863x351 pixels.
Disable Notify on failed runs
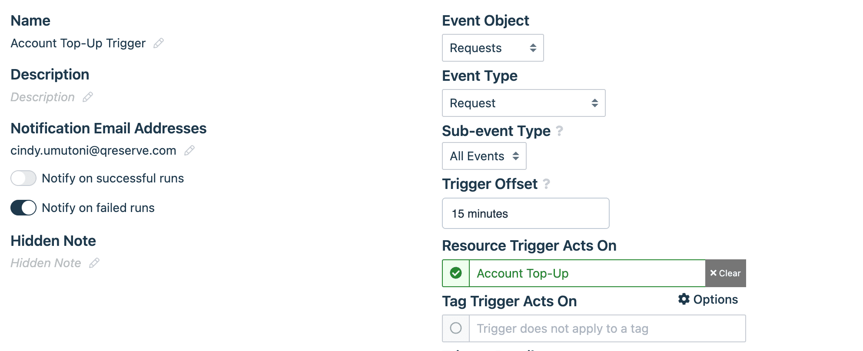tap(23, 208)
